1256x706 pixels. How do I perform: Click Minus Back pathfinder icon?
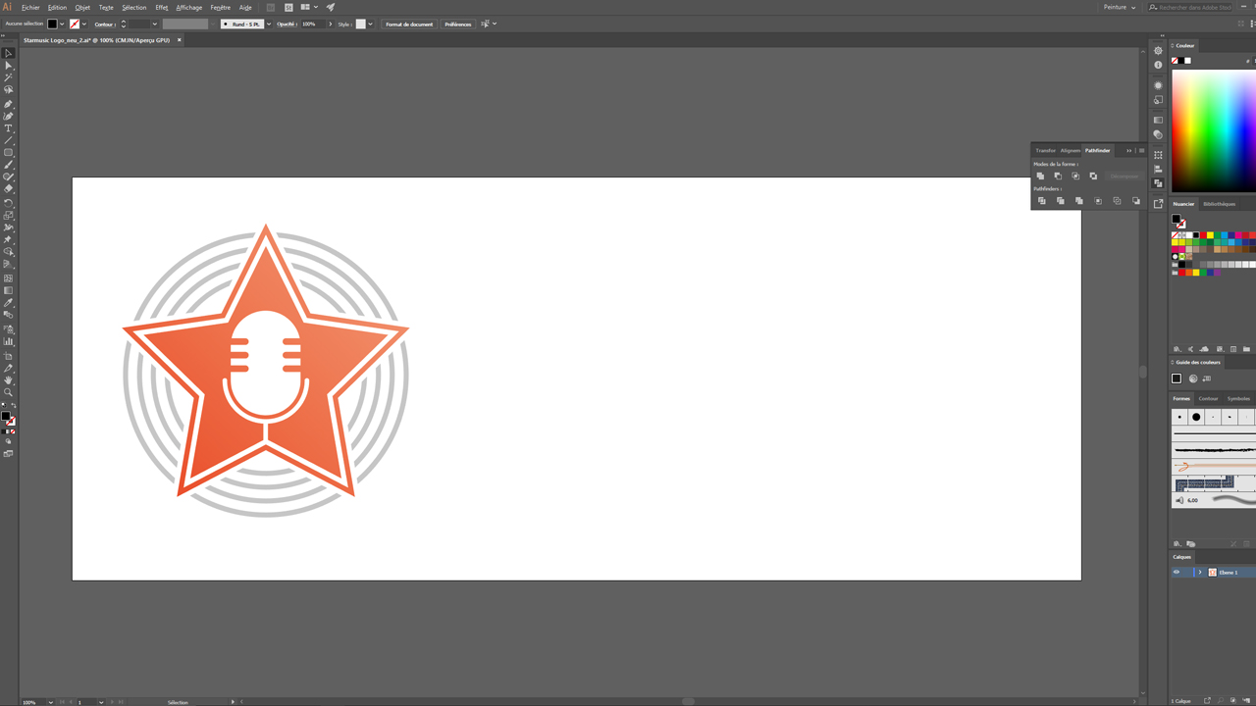pos(1136,201)
